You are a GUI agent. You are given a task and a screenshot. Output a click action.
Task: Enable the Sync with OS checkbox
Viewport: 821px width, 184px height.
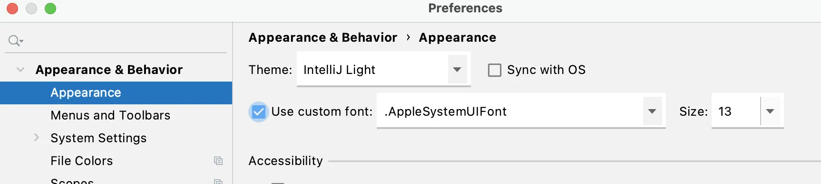click(495, 70)
